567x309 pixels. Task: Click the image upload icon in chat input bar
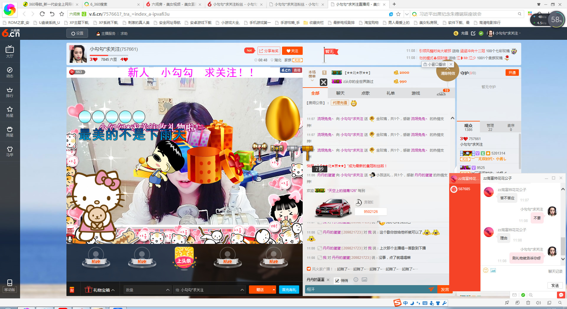pyautogui.click(x=364, y=280)
